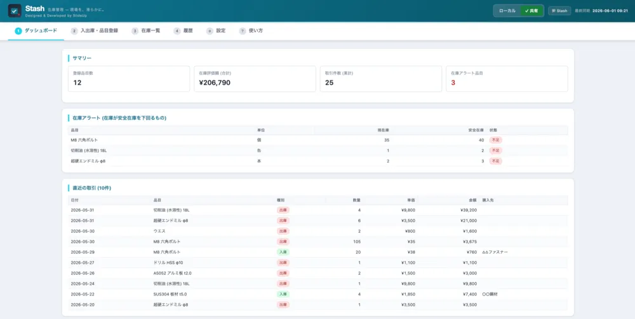Click amount ¥7,400
This screenshot has height=319, width=635.
(x=470, y=294)
